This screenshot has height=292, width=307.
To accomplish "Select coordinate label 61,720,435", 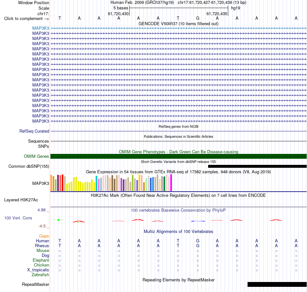I will coord(217,14).
